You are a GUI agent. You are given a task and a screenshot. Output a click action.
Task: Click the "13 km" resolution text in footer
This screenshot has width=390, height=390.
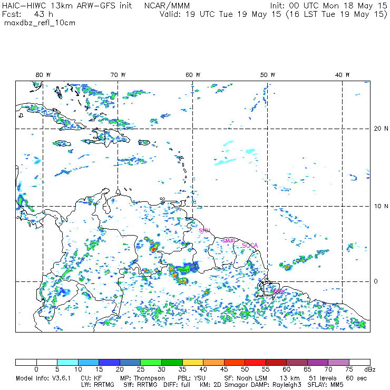(x=290, y=378)
